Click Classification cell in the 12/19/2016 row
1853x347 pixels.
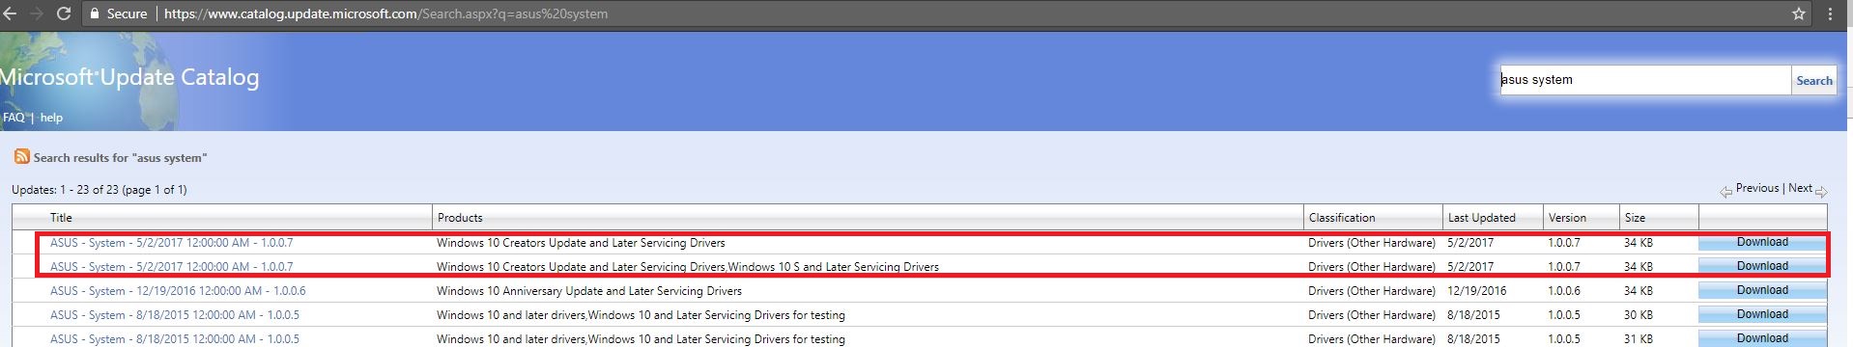coord(1372,291)
